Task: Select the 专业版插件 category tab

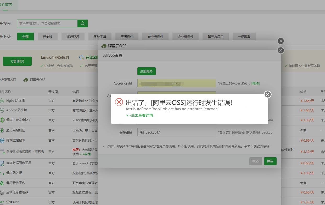Action: [x=155, y=37]
